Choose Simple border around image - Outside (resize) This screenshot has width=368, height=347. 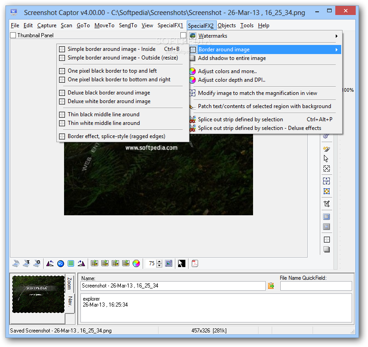click(123, 58)
